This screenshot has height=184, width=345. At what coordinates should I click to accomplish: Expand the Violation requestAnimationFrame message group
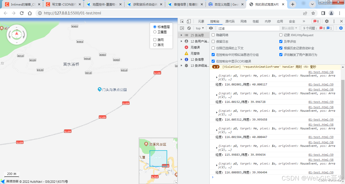click(x=216, y=67)
